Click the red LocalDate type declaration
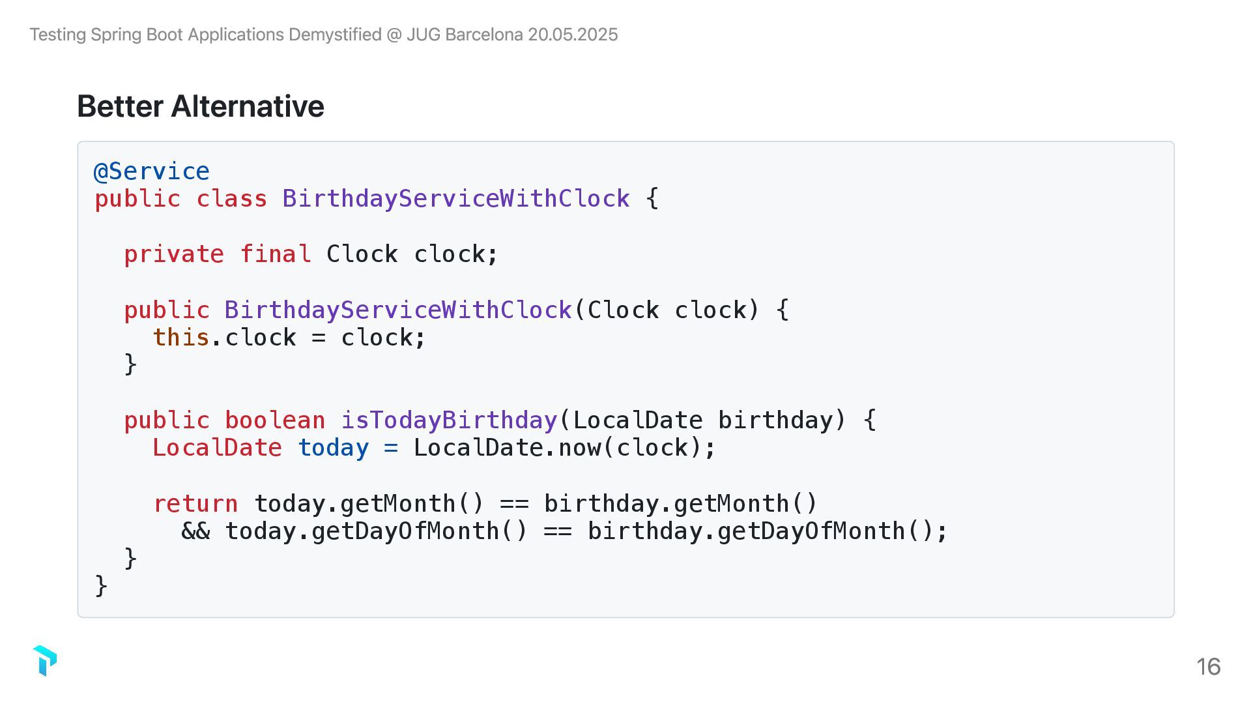This screenshot has height=704, width=1251. tap(217, 448)
